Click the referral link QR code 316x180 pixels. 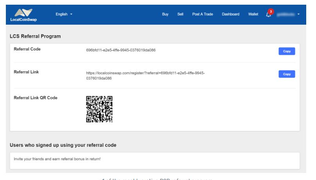coord(99,109)
